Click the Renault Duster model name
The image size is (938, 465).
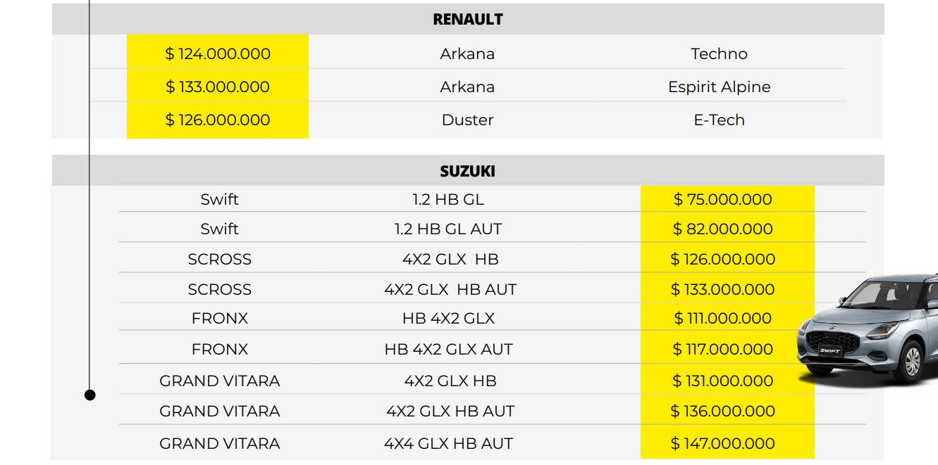click(467, 120)
